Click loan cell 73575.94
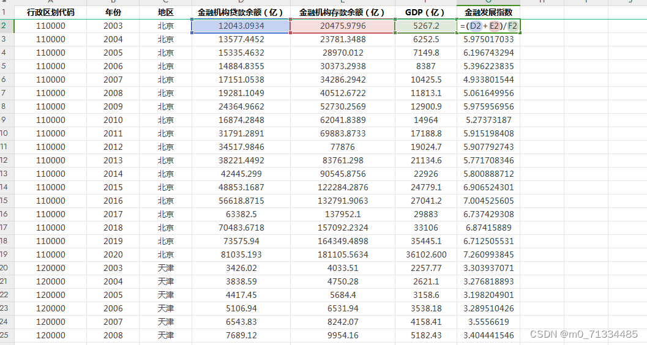Viewport: 647px width, 345px height. click(241, 241)
